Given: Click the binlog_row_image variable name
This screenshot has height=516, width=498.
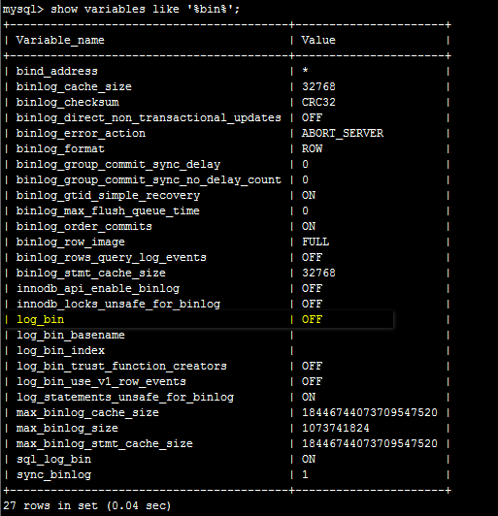Looking at the screenshot, I should (x=71, y=242).
